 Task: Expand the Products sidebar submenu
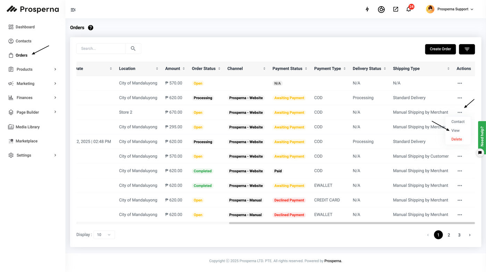click(55, 69)
